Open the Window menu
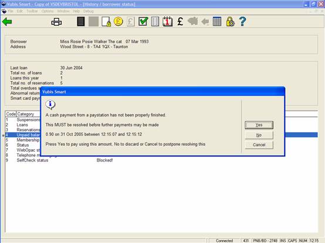 point(63,11)
